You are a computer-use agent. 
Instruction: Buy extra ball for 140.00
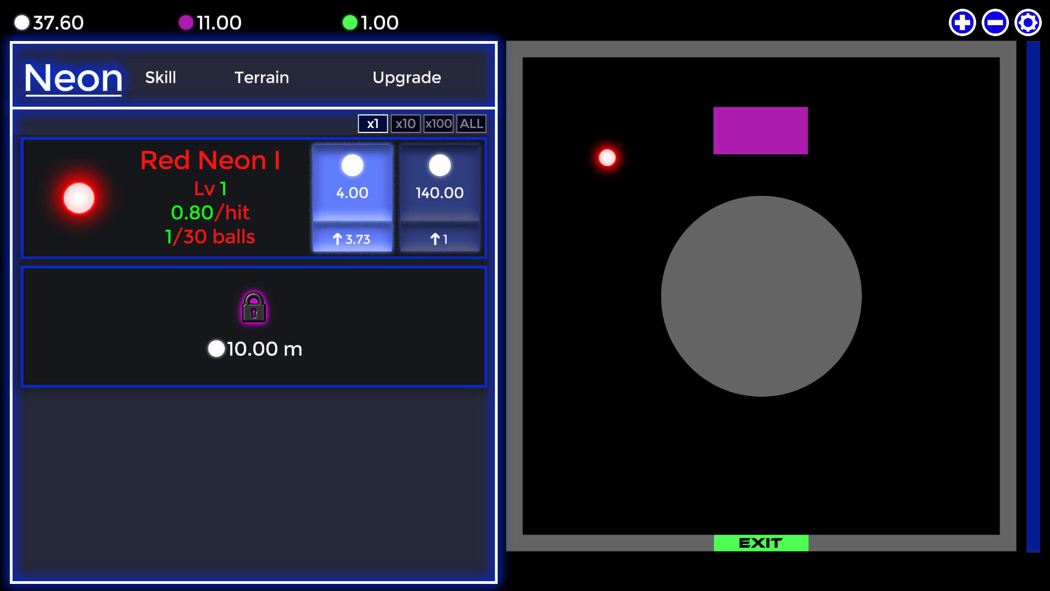point(440,198)
